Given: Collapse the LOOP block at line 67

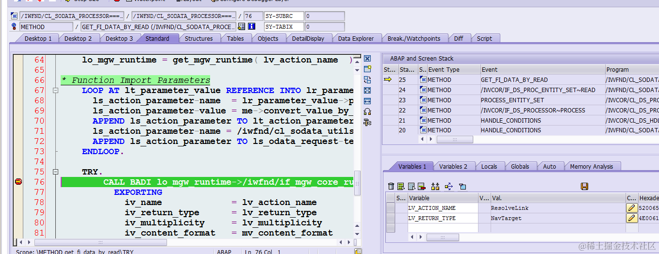Looking at the screenshot, I should [55, 91].
